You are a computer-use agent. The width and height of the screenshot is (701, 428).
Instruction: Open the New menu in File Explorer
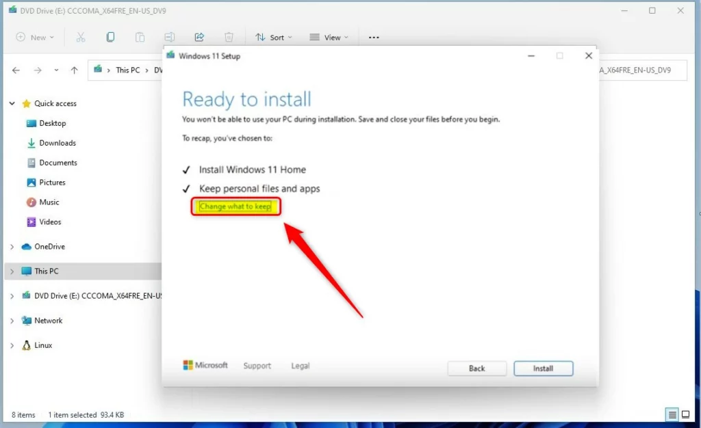pyautogui.click(x=35, y=37)
